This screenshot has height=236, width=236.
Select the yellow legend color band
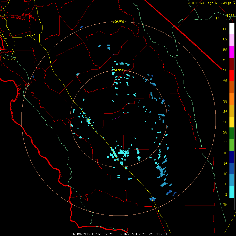[232, 122]
